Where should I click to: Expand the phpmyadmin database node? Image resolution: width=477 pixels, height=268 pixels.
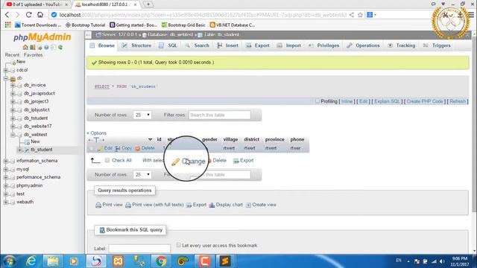6,185
